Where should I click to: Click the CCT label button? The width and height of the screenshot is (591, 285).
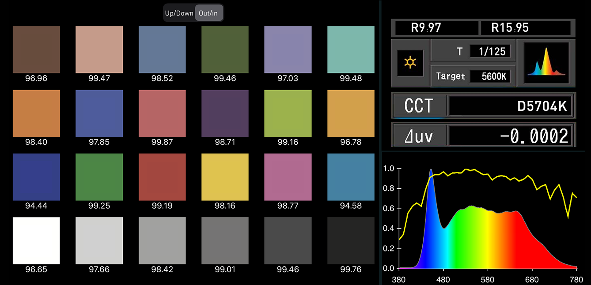[419, 106]
